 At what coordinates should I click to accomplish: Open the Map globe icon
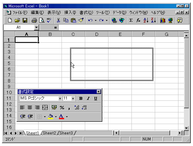170,20
